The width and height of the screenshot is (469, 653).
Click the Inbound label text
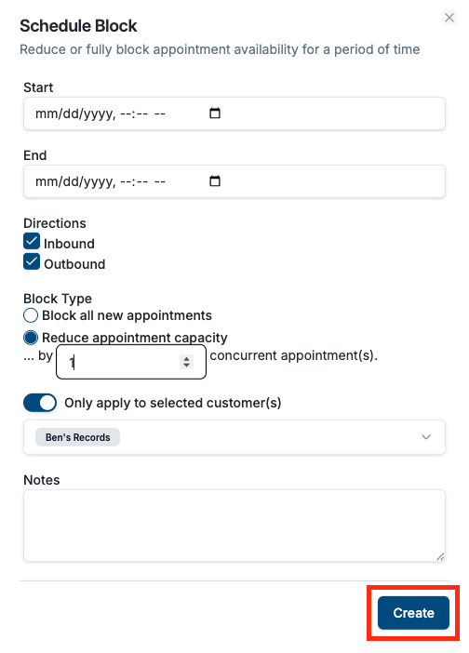(x=69, y=244)
